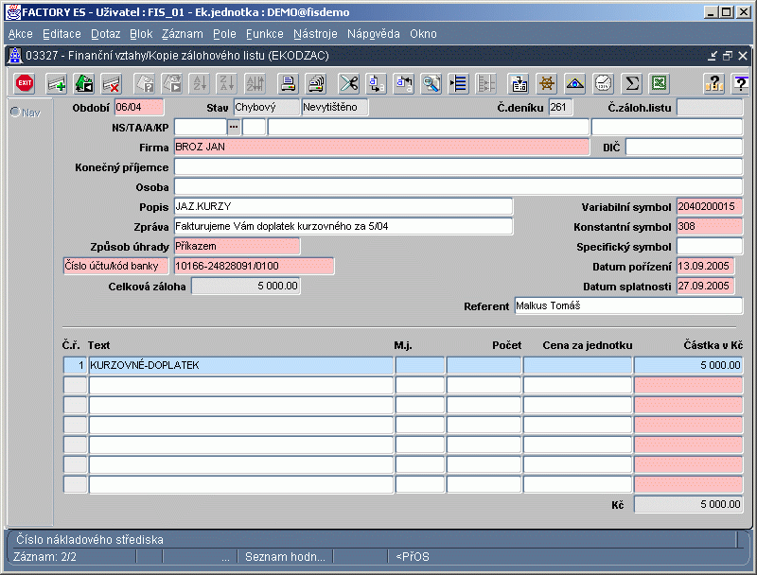Click the delete record icon with red X
This screenshot has height=575, width=757.
[x=112, y=83]
